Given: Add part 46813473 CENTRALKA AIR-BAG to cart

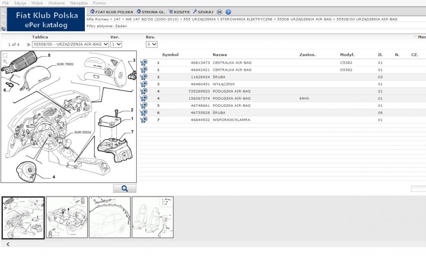Looking at the screenshot, I should pos(144,63).
